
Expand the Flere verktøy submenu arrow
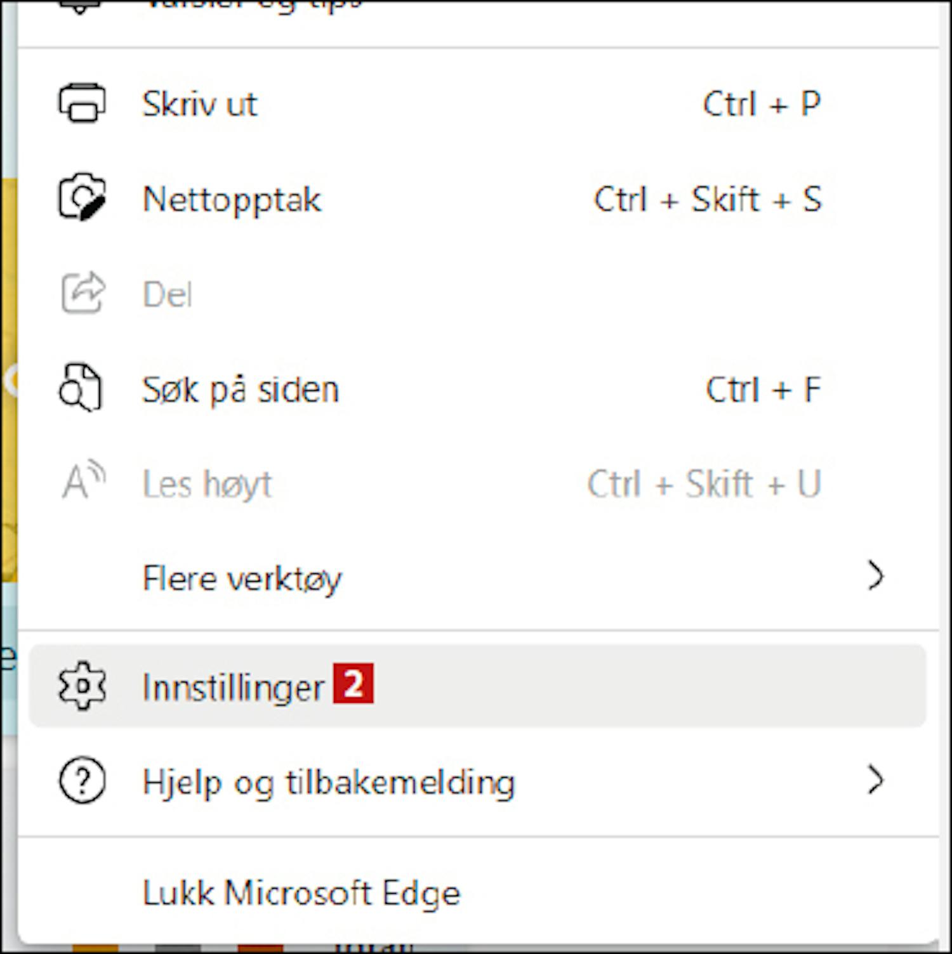(x=876, y=576)
